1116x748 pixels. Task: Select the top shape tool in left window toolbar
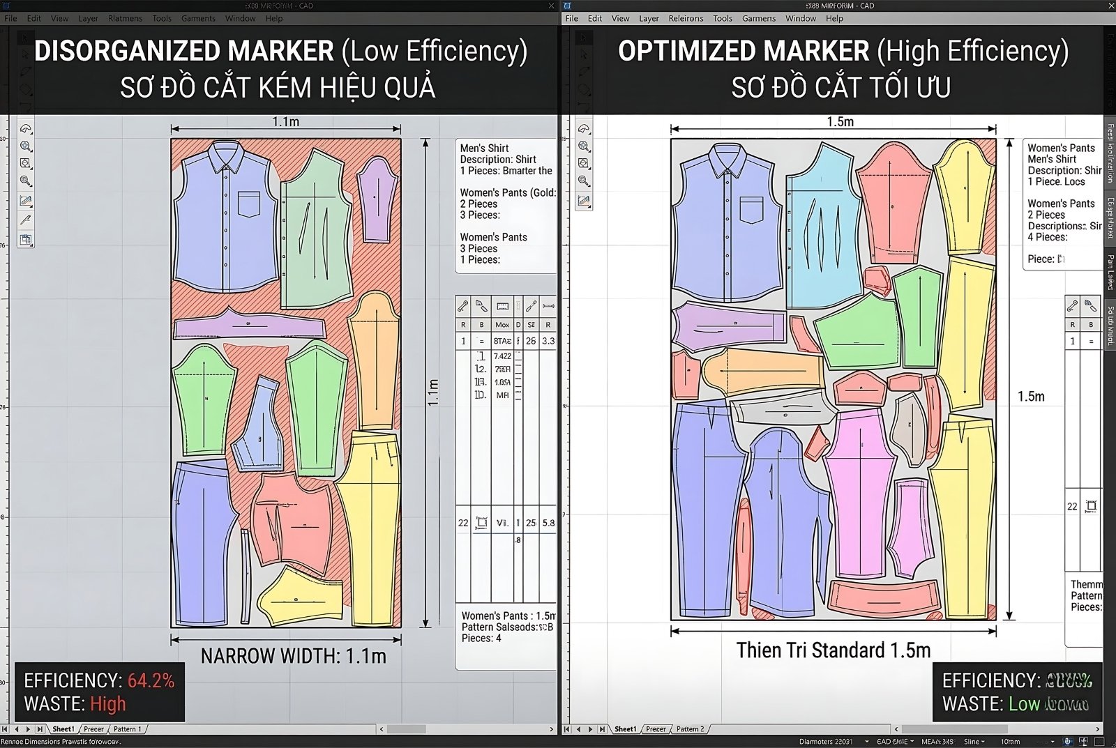click(26, 129)
